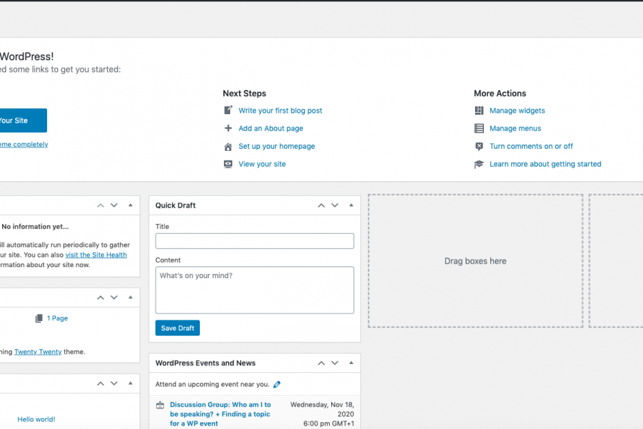Move the Site Health box down
The image size is (643, 429).
[x=114, y=206]
